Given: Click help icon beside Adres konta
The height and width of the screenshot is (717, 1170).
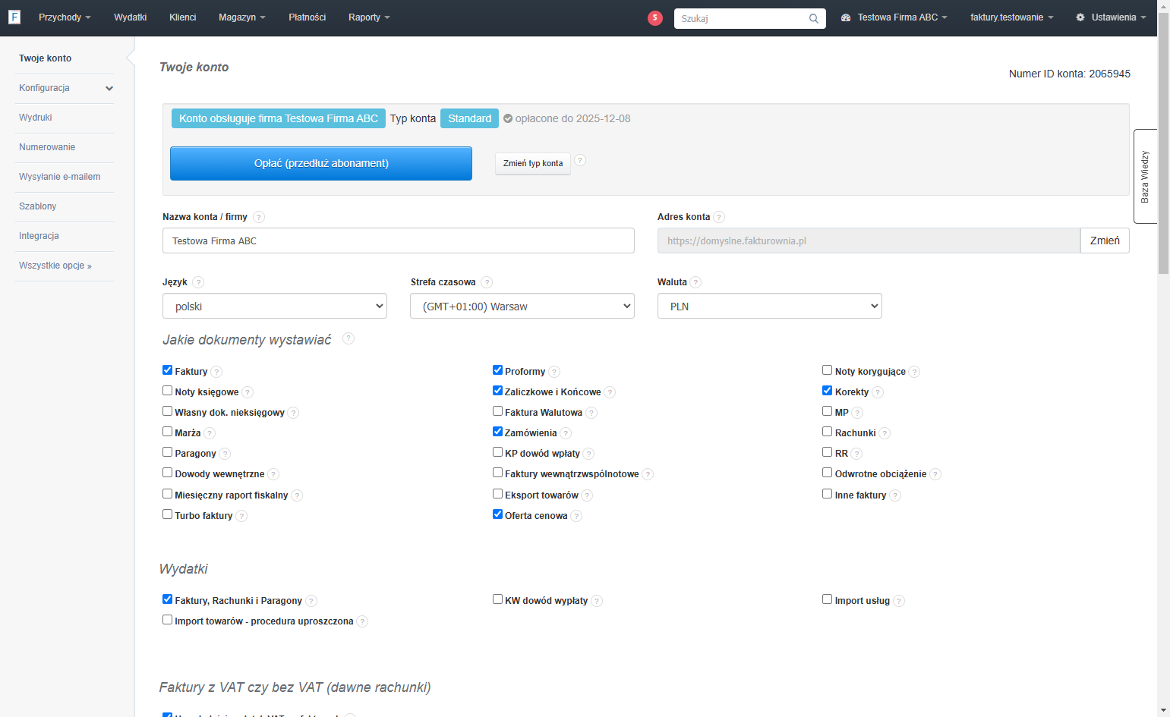Looking at the screenshot, I should 719,217.
